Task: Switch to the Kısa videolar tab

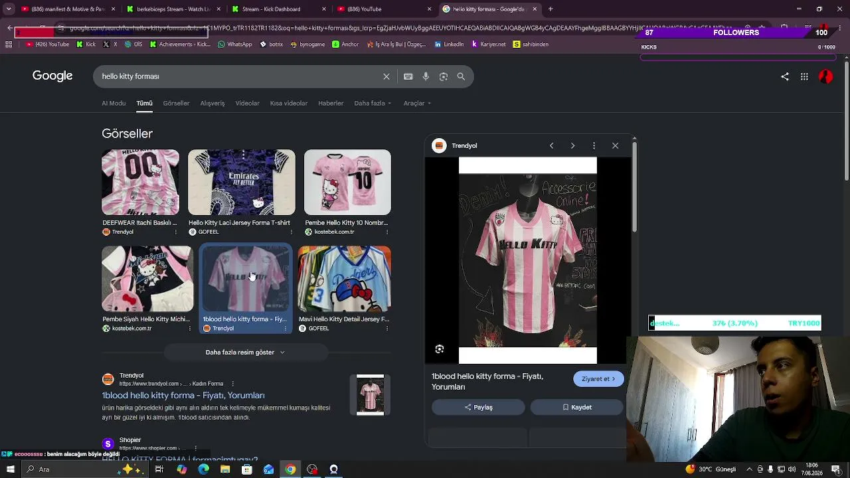Action: coord(288,104)
